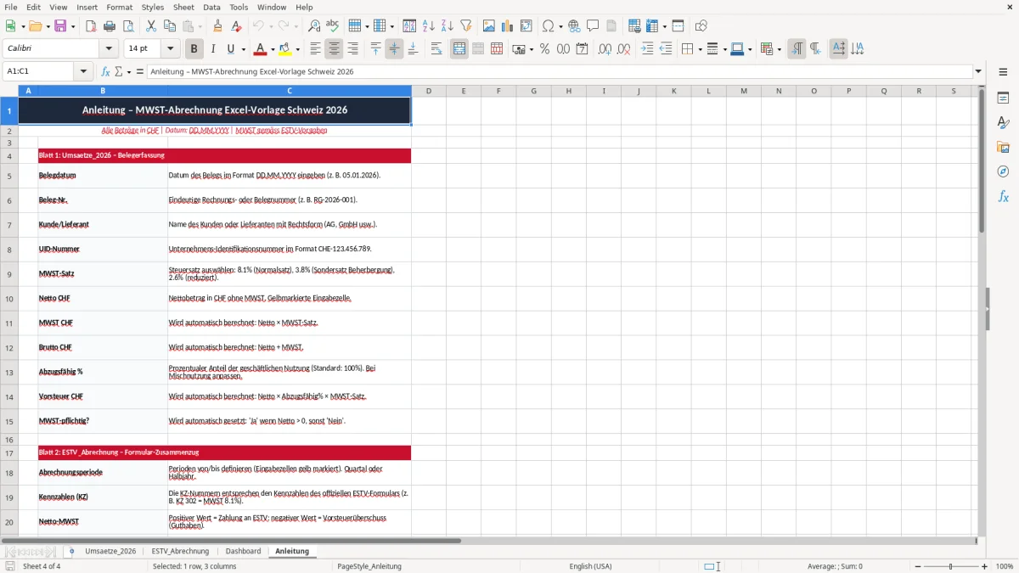This screenshot has height=573, width=1019.
Task: Switch to Dashboard sheet tab
Action: [x=243, y=551]
